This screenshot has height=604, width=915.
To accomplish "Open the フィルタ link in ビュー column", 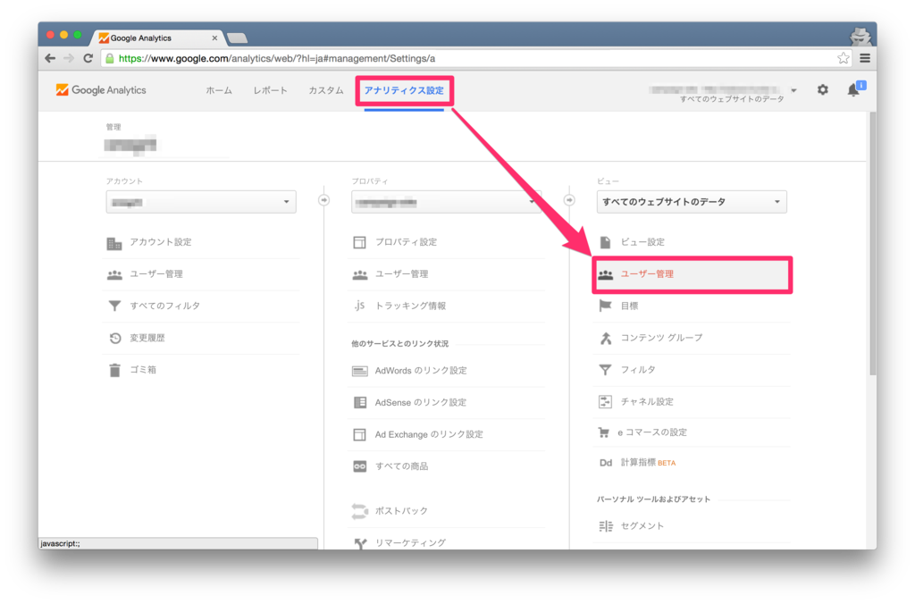I will [638, 370].
